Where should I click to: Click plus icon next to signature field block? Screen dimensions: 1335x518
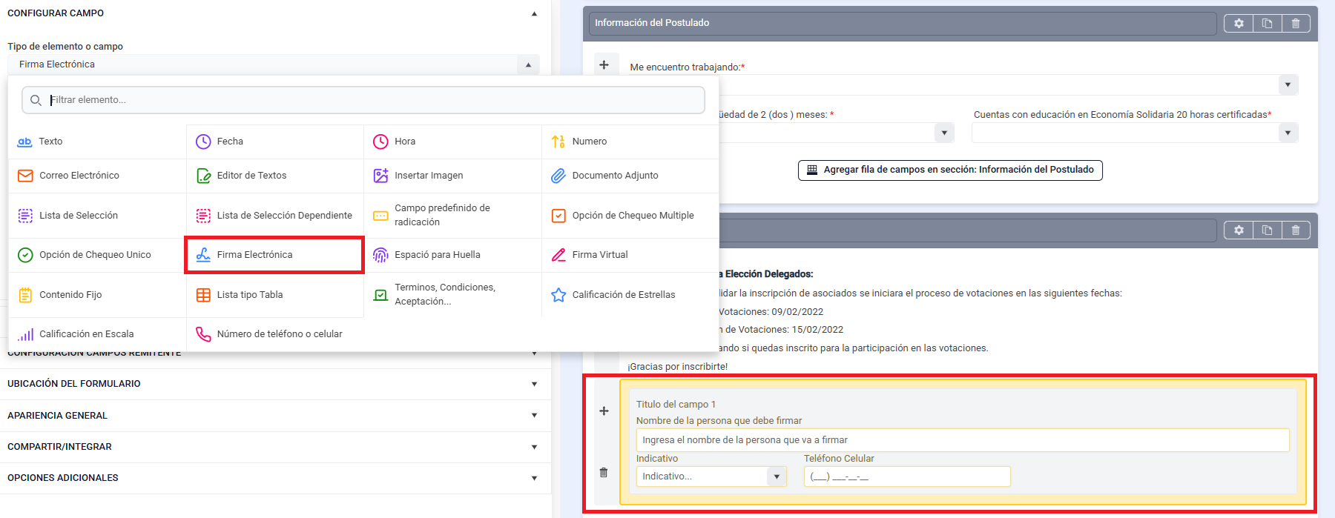click(x=604, y=411)
